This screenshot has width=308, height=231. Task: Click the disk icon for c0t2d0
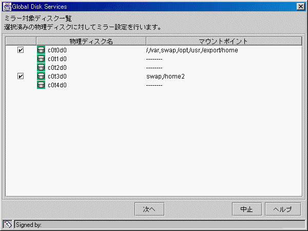click(x=41, y=67)
